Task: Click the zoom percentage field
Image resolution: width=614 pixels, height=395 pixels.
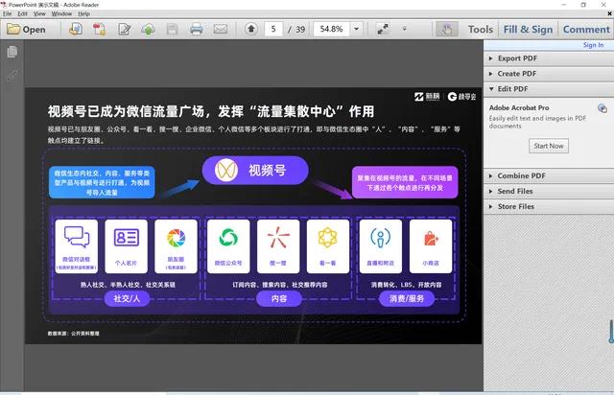Action: point(331,29)
